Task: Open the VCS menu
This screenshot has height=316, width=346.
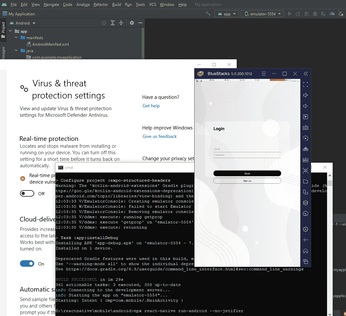Action: [152, 5]
